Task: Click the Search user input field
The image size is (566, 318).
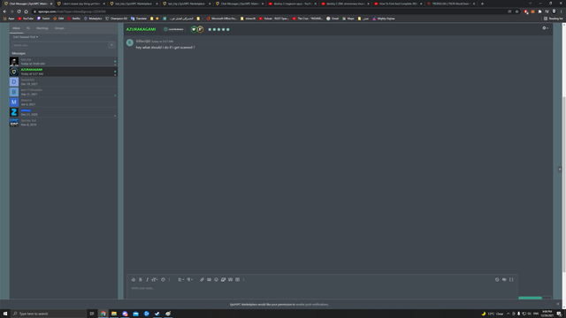Action: [x=59, y=45]
